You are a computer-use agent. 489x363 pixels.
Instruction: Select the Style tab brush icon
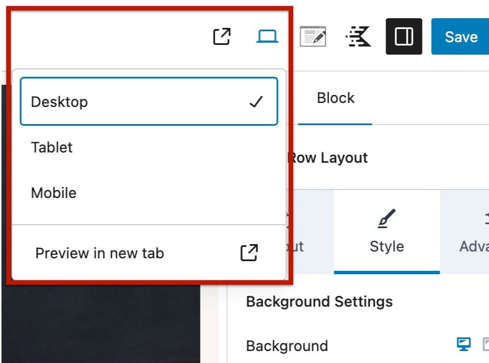click(x=387, y=217)
